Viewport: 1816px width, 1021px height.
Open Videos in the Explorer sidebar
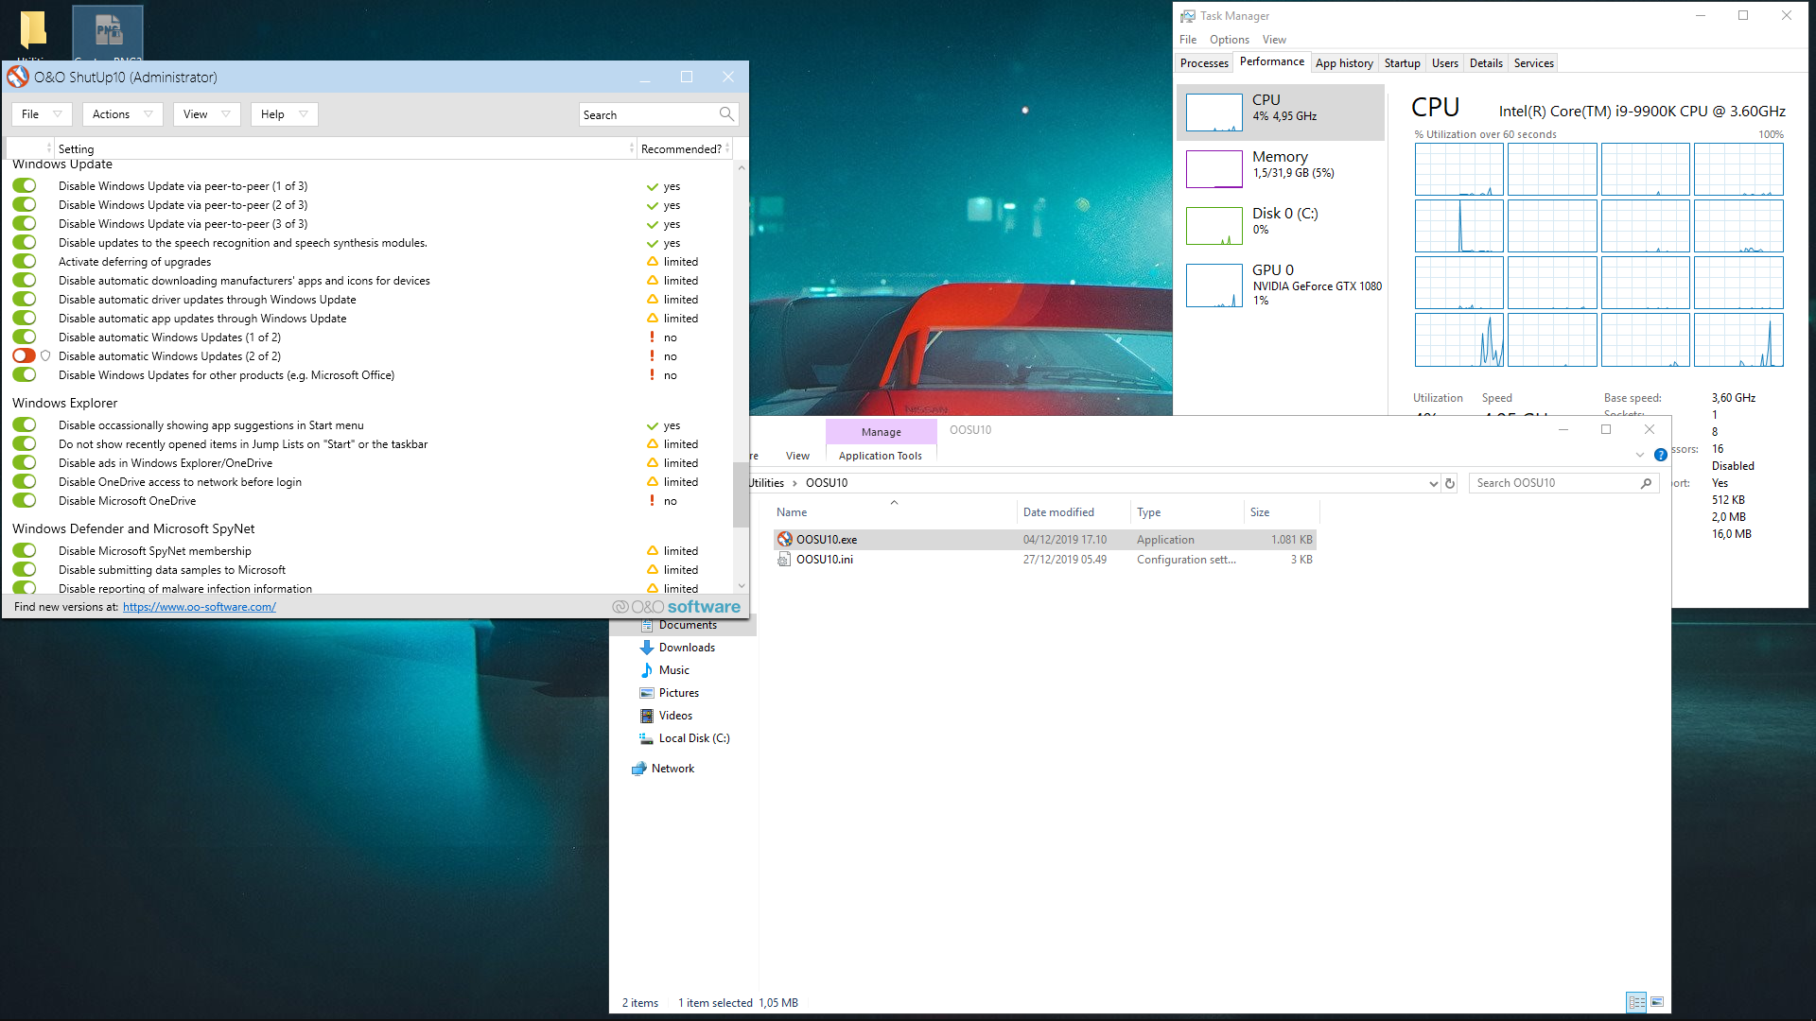pyautogui.click(x=675, y=716)
